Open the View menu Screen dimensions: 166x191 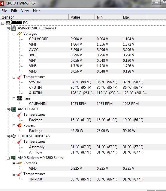click(25, 11)
